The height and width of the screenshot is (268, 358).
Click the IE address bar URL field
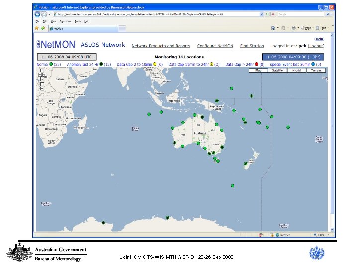point(156,14)
